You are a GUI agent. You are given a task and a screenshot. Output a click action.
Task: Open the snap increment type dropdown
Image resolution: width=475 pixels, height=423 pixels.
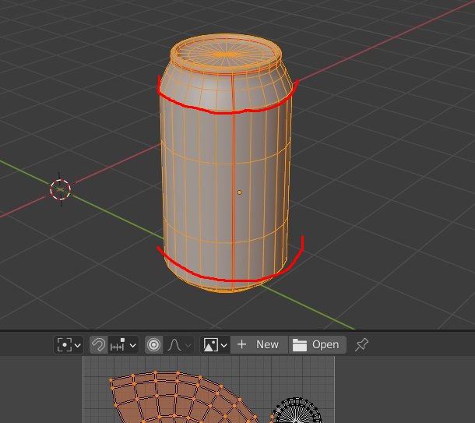point(124,345)
